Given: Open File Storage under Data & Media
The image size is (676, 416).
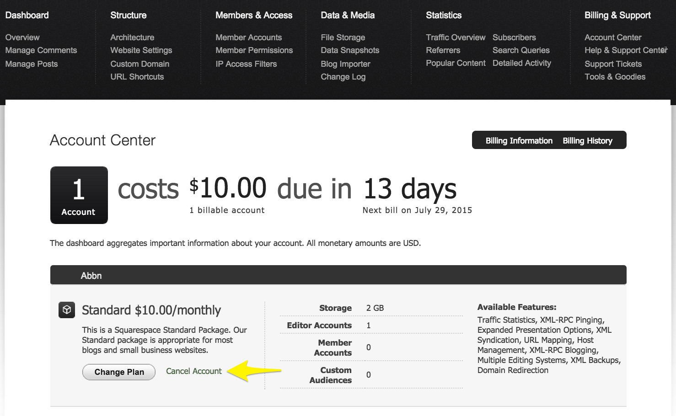Looking at the screenshot, I should click(x=343, y=37).
